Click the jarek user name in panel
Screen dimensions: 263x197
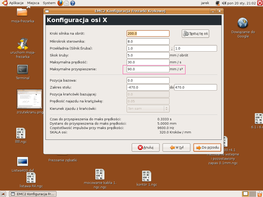pyautogui.click(x=205, y=3)
